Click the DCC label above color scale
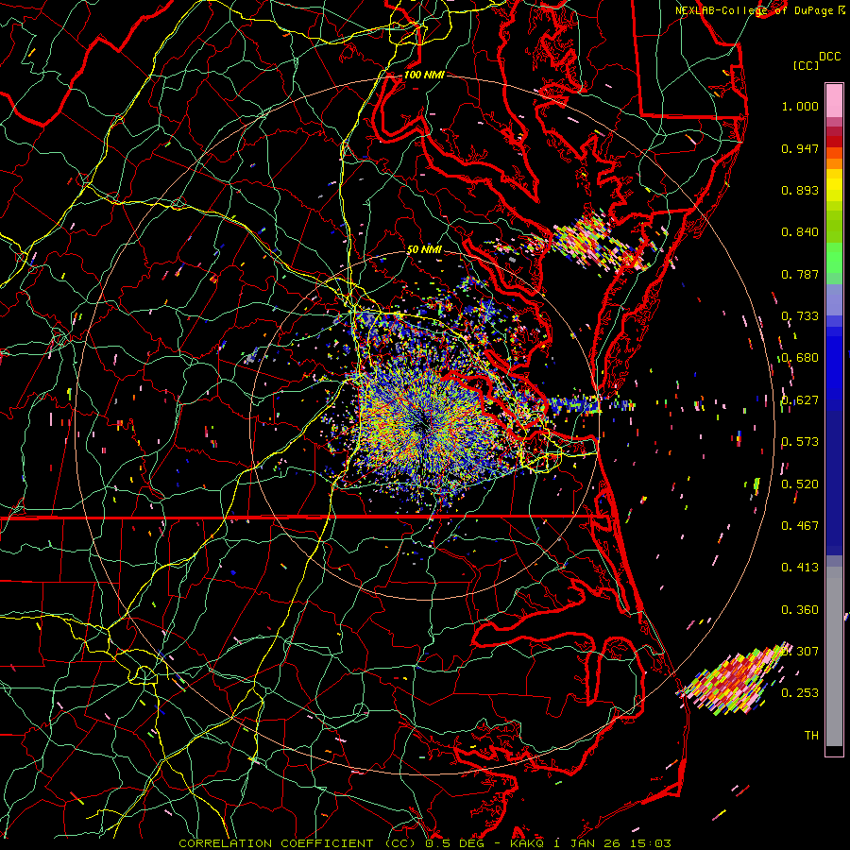This screenshot has height=850, width=850. coord(829,57)
